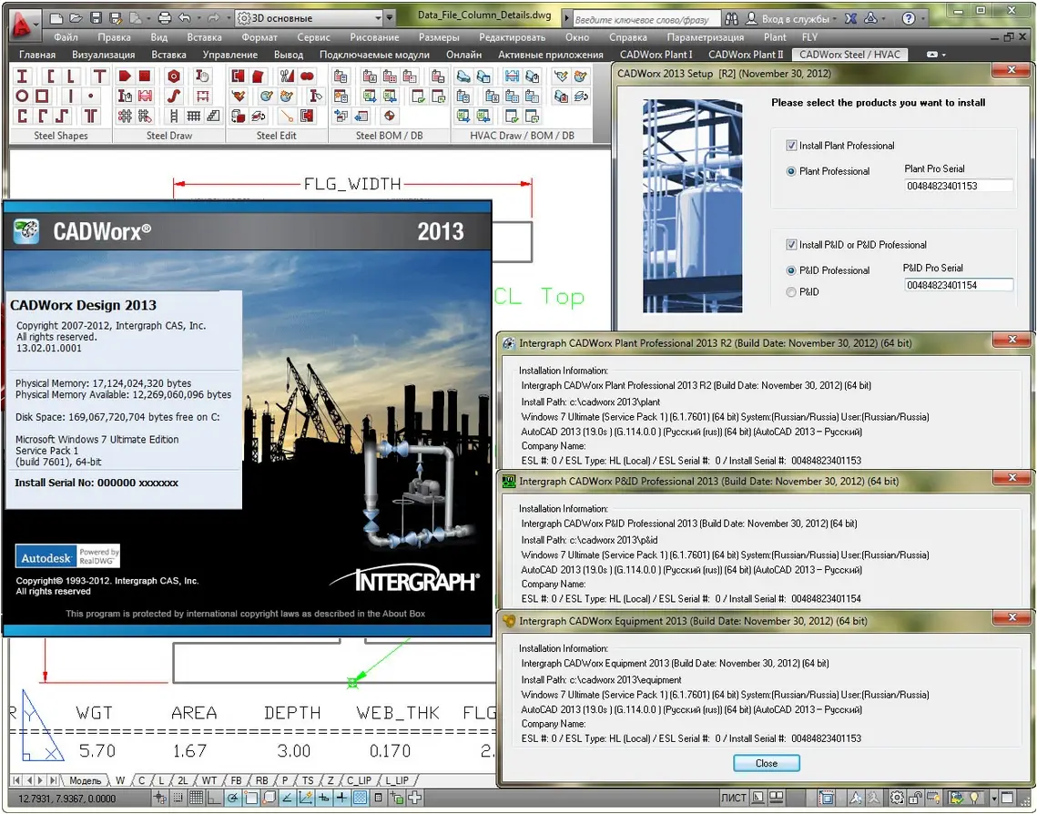1037x814 pixels.
Task: Open the Файл menu
Action: (66, 37)
